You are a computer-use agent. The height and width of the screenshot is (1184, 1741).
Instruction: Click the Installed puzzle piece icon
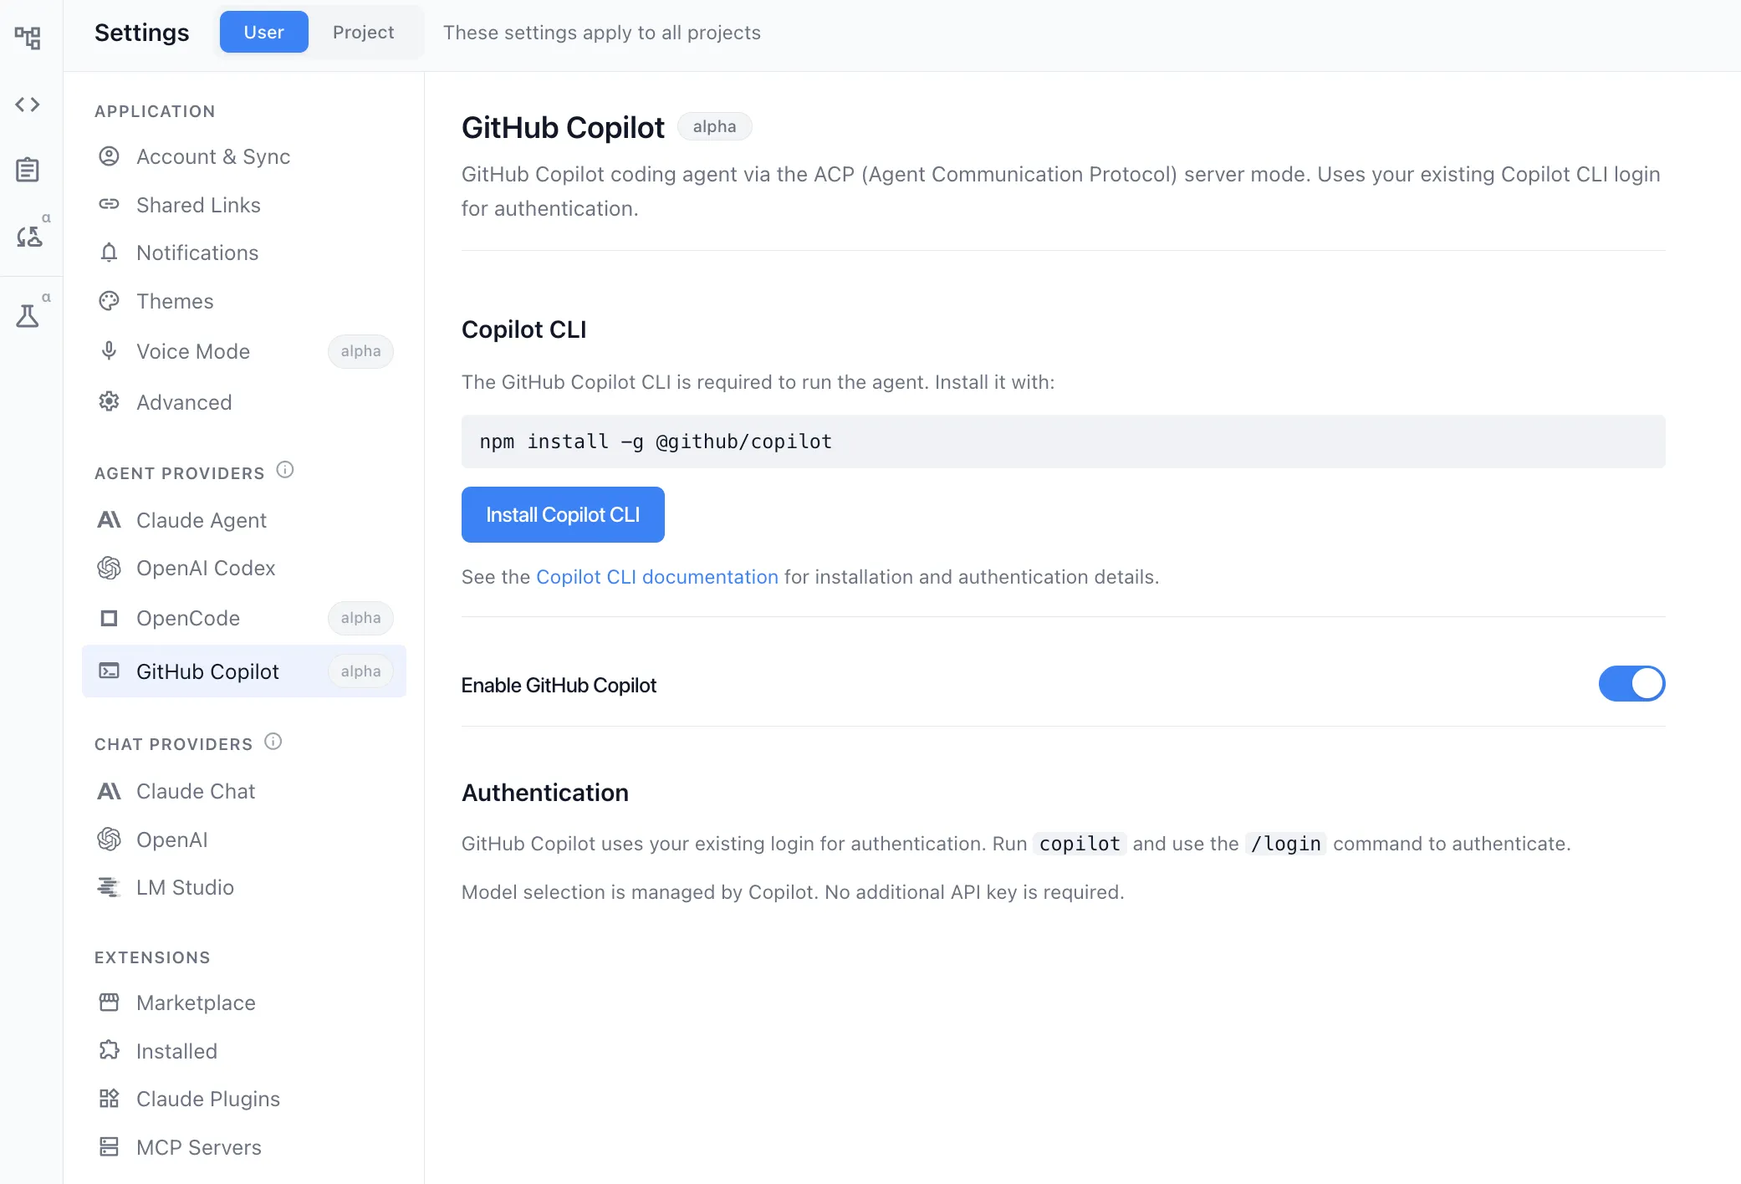coord(110,1051)
